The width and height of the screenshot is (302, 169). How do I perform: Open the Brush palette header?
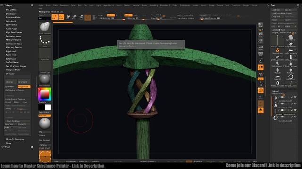tap(8, 147)
